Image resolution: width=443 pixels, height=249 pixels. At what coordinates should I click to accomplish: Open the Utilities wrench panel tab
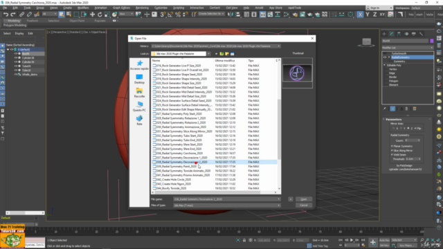coord(421,34)
